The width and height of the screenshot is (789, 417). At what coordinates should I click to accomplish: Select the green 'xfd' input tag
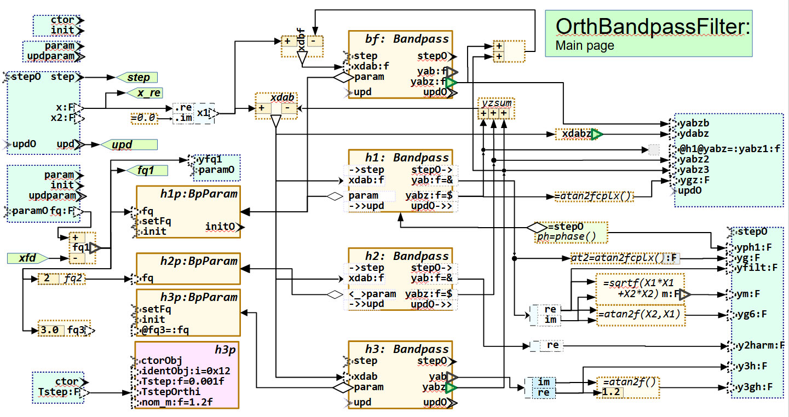[27, 258]
